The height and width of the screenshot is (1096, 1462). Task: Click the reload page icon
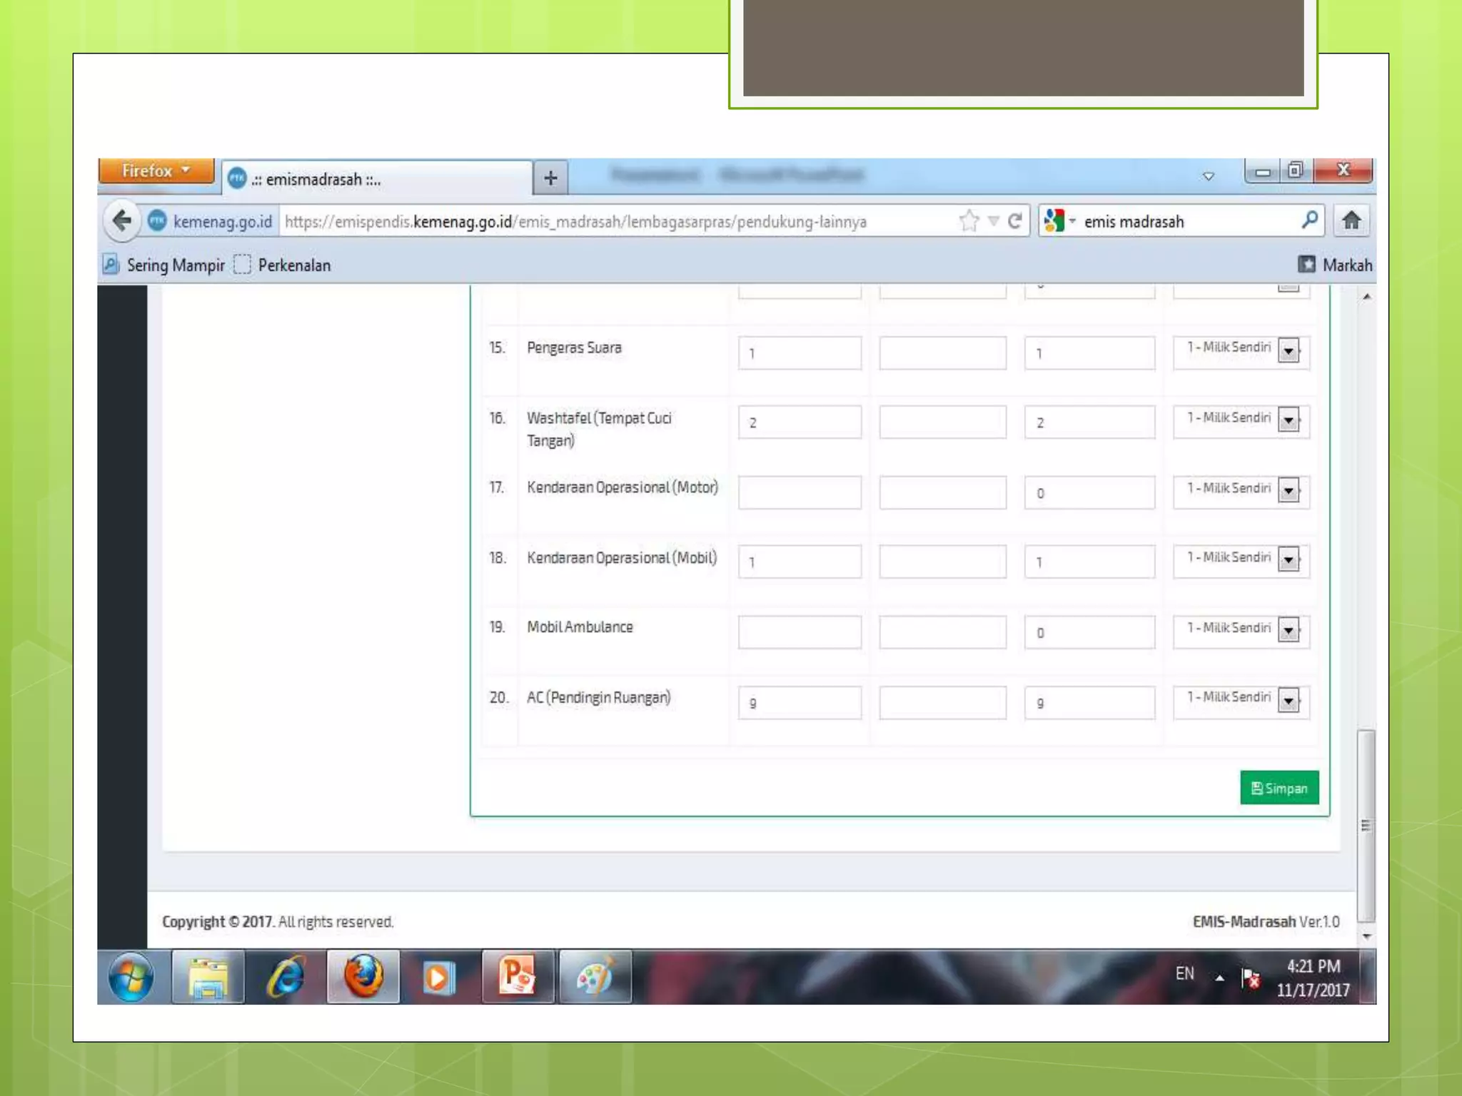click(1014, 221)
